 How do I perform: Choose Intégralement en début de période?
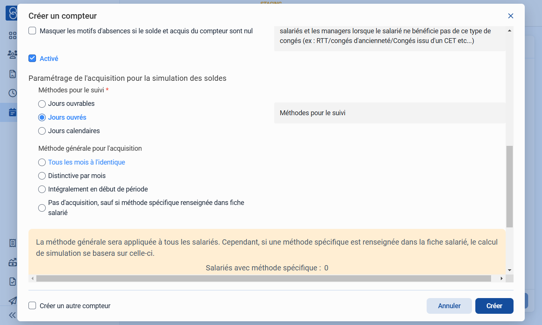tap(42, 189)
